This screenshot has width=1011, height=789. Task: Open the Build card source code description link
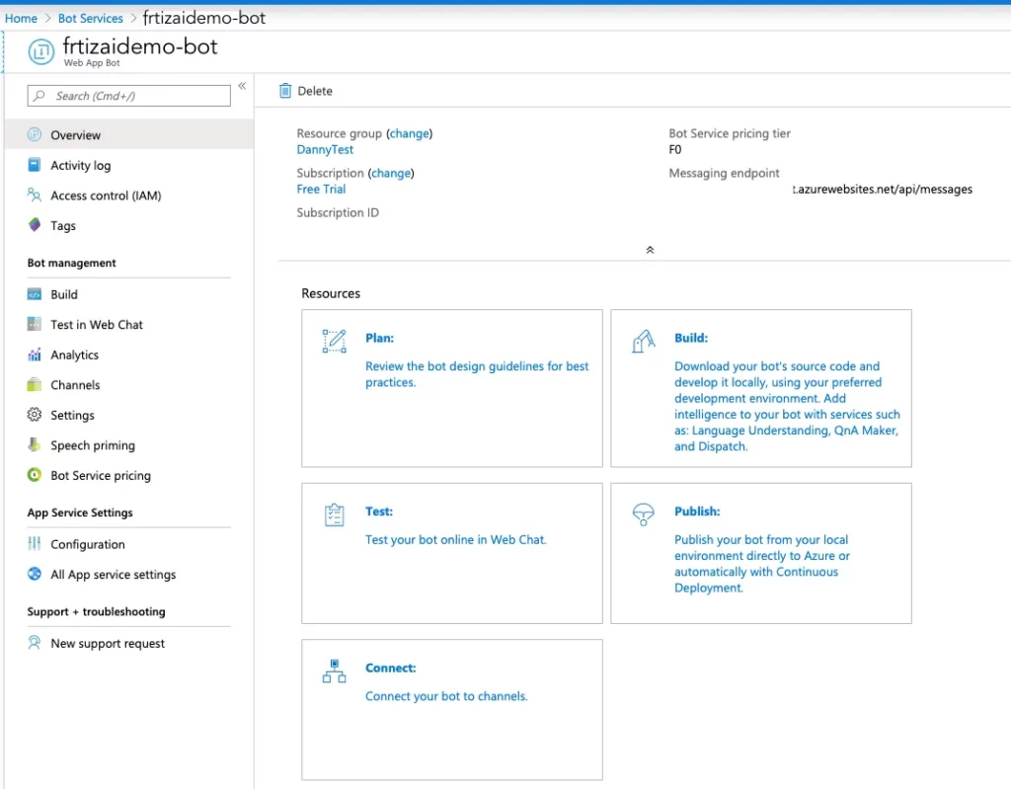coord(787,406)
